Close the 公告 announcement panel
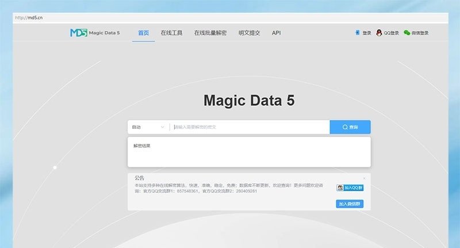Viewport: 460px width, 248px height. [x=365, y=178]
